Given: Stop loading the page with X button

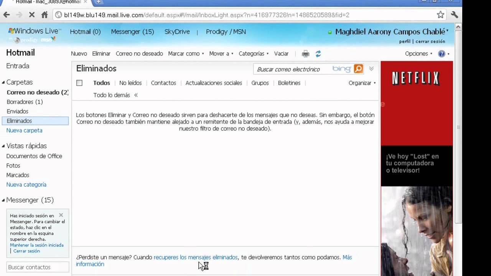Looking at the screenshot, I should [32, 15].
